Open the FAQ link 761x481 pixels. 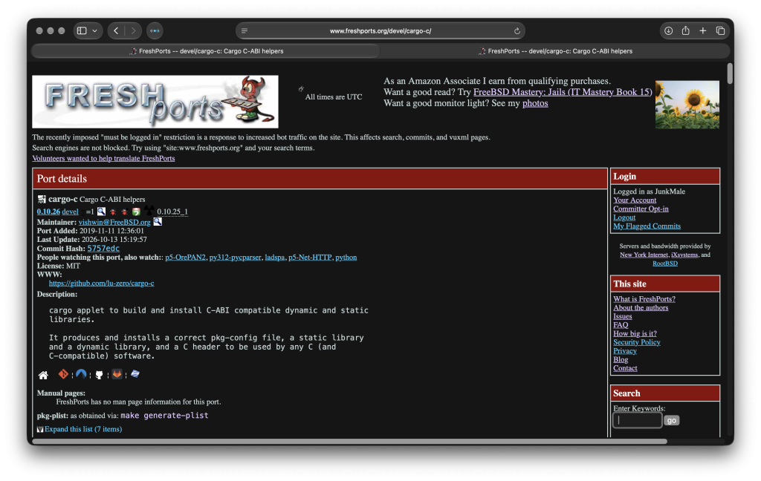tap(621, 325)
